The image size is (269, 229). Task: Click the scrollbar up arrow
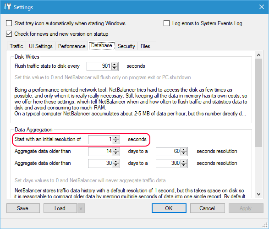pyautogui.click(x=259, y=55)
